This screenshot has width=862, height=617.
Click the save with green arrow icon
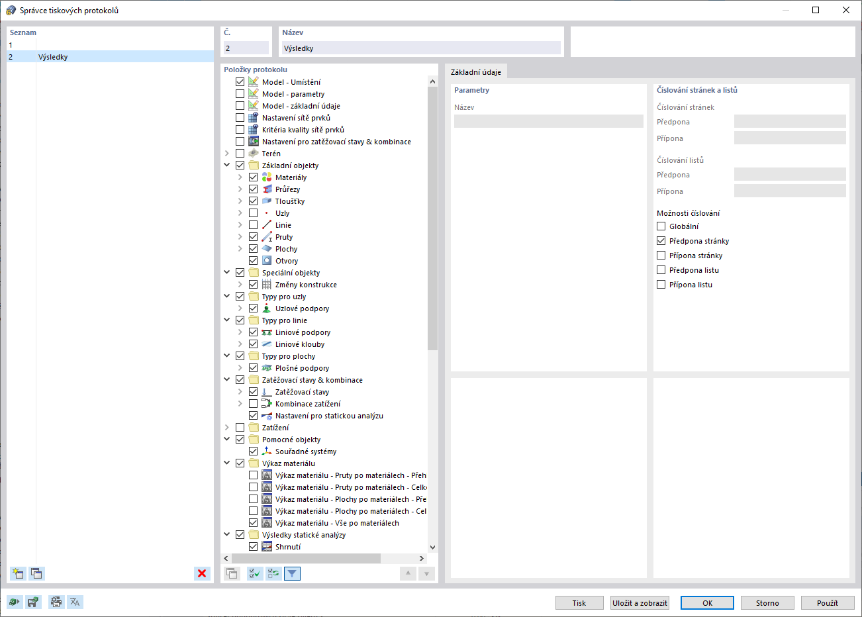coord(32,602)
